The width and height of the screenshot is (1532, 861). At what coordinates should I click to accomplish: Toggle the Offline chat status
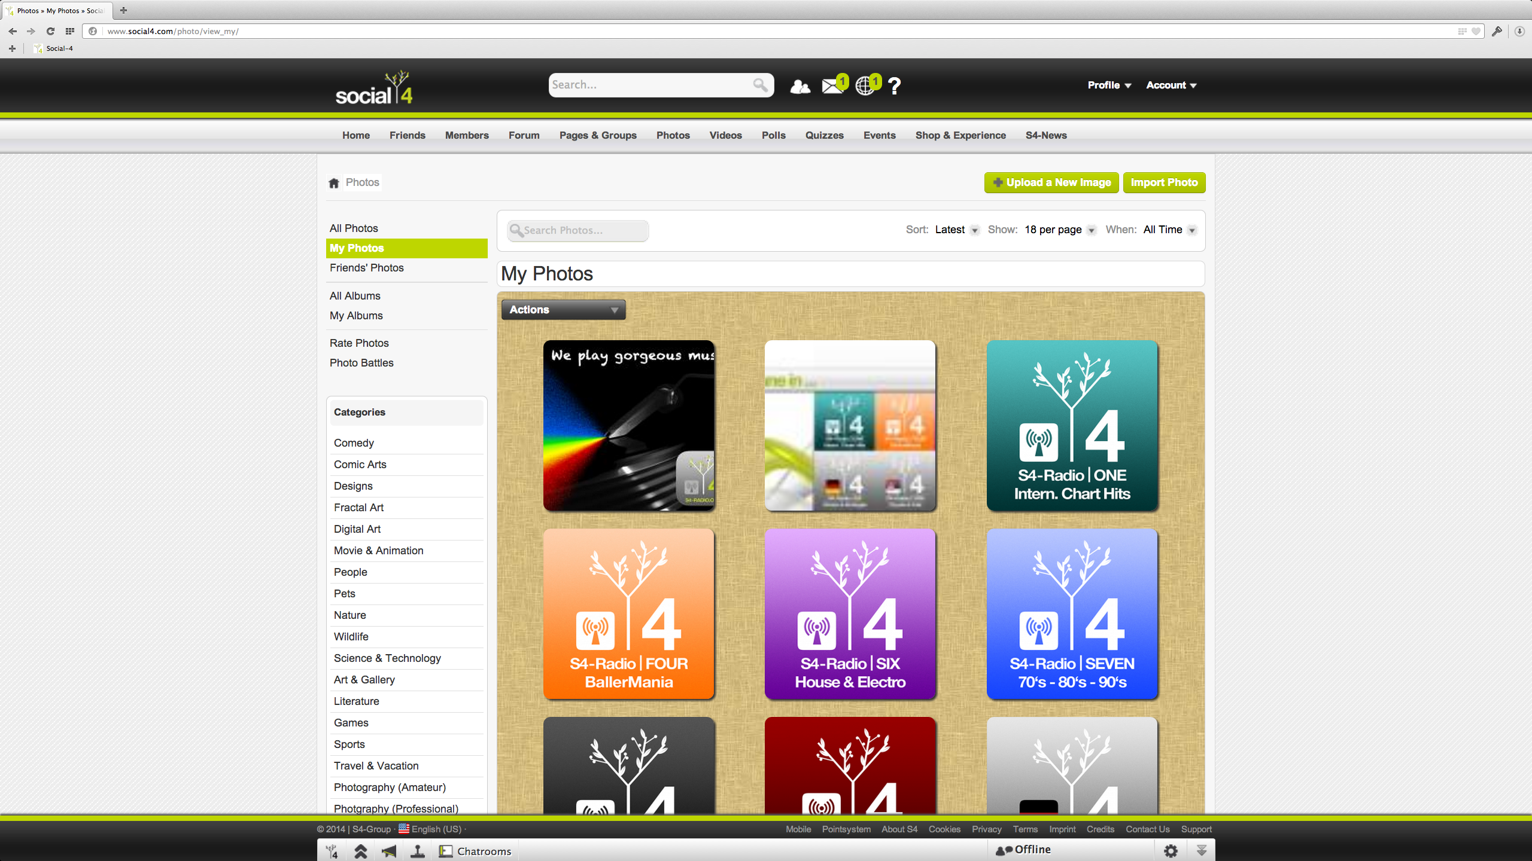click(x=1023, y=850)
